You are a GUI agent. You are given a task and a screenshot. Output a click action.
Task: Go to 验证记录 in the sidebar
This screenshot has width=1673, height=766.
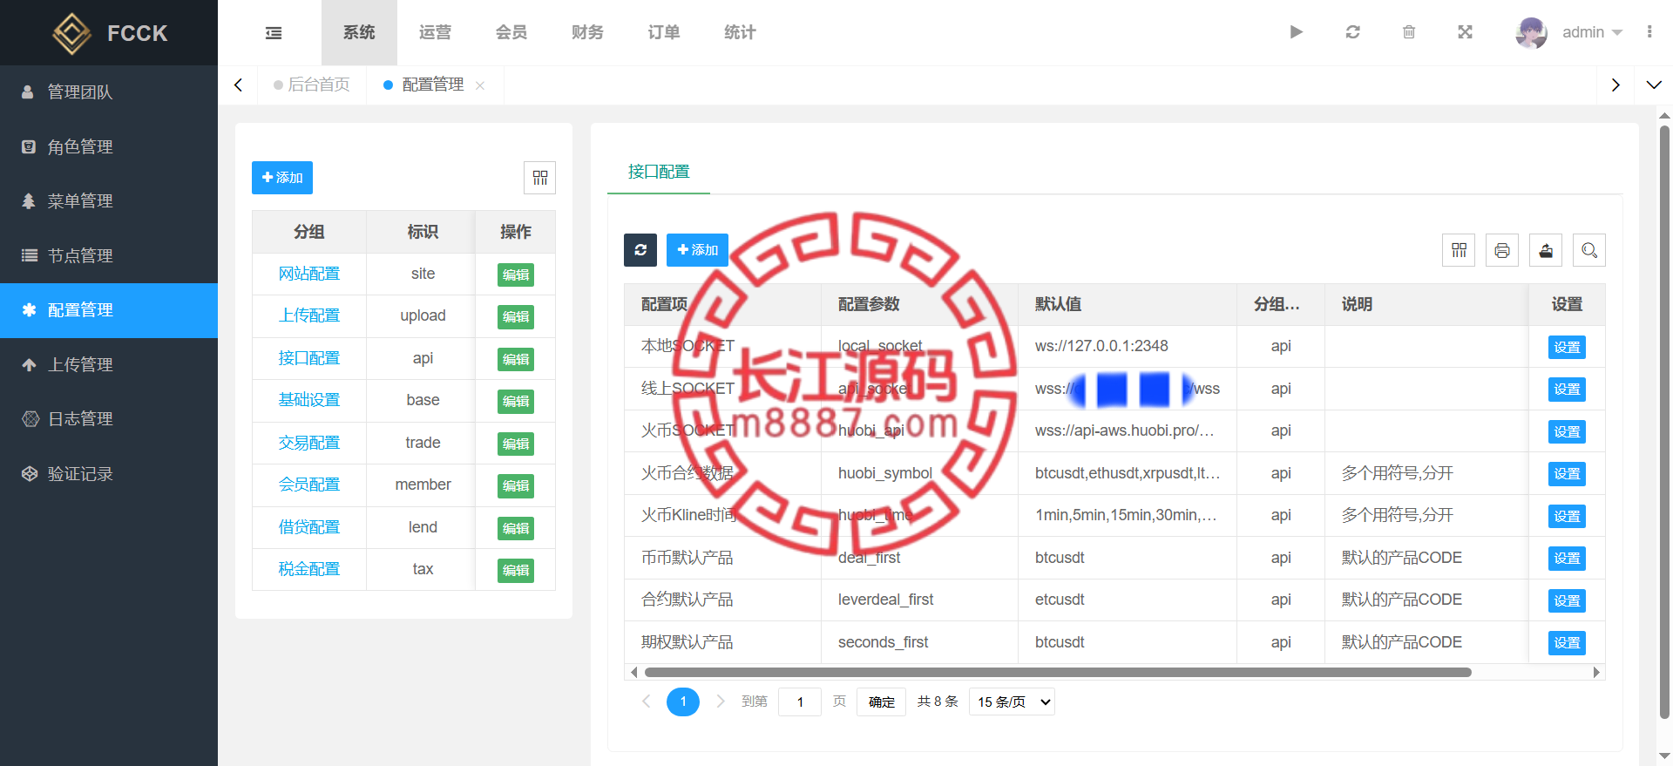109,474
